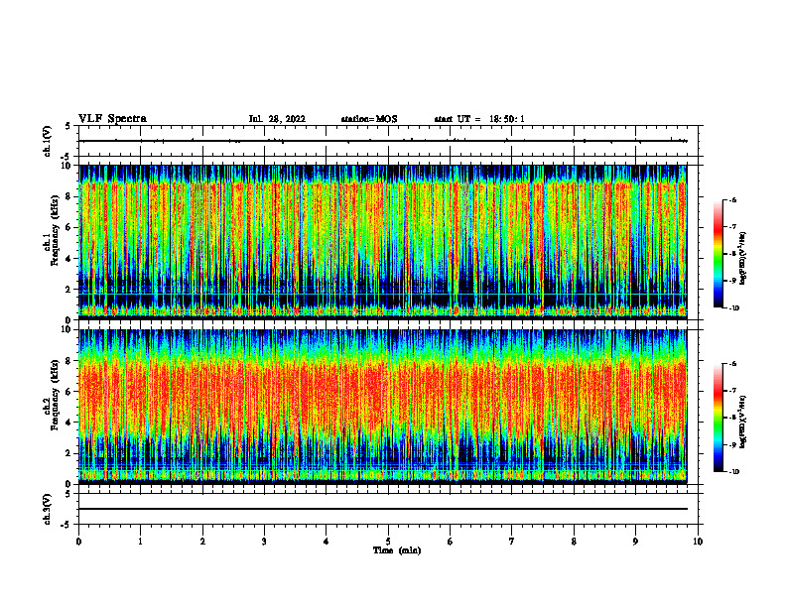Click the "VLF Spectra" plot title
Image resolution: width=786 pixels, height=607 pixels.
(x=112, y=119)
